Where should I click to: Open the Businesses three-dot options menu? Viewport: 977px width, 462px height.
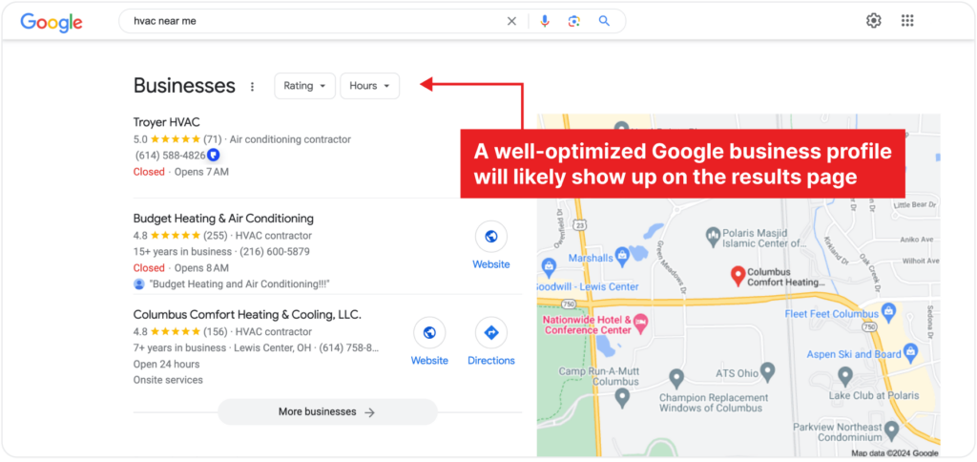point(252,87)
